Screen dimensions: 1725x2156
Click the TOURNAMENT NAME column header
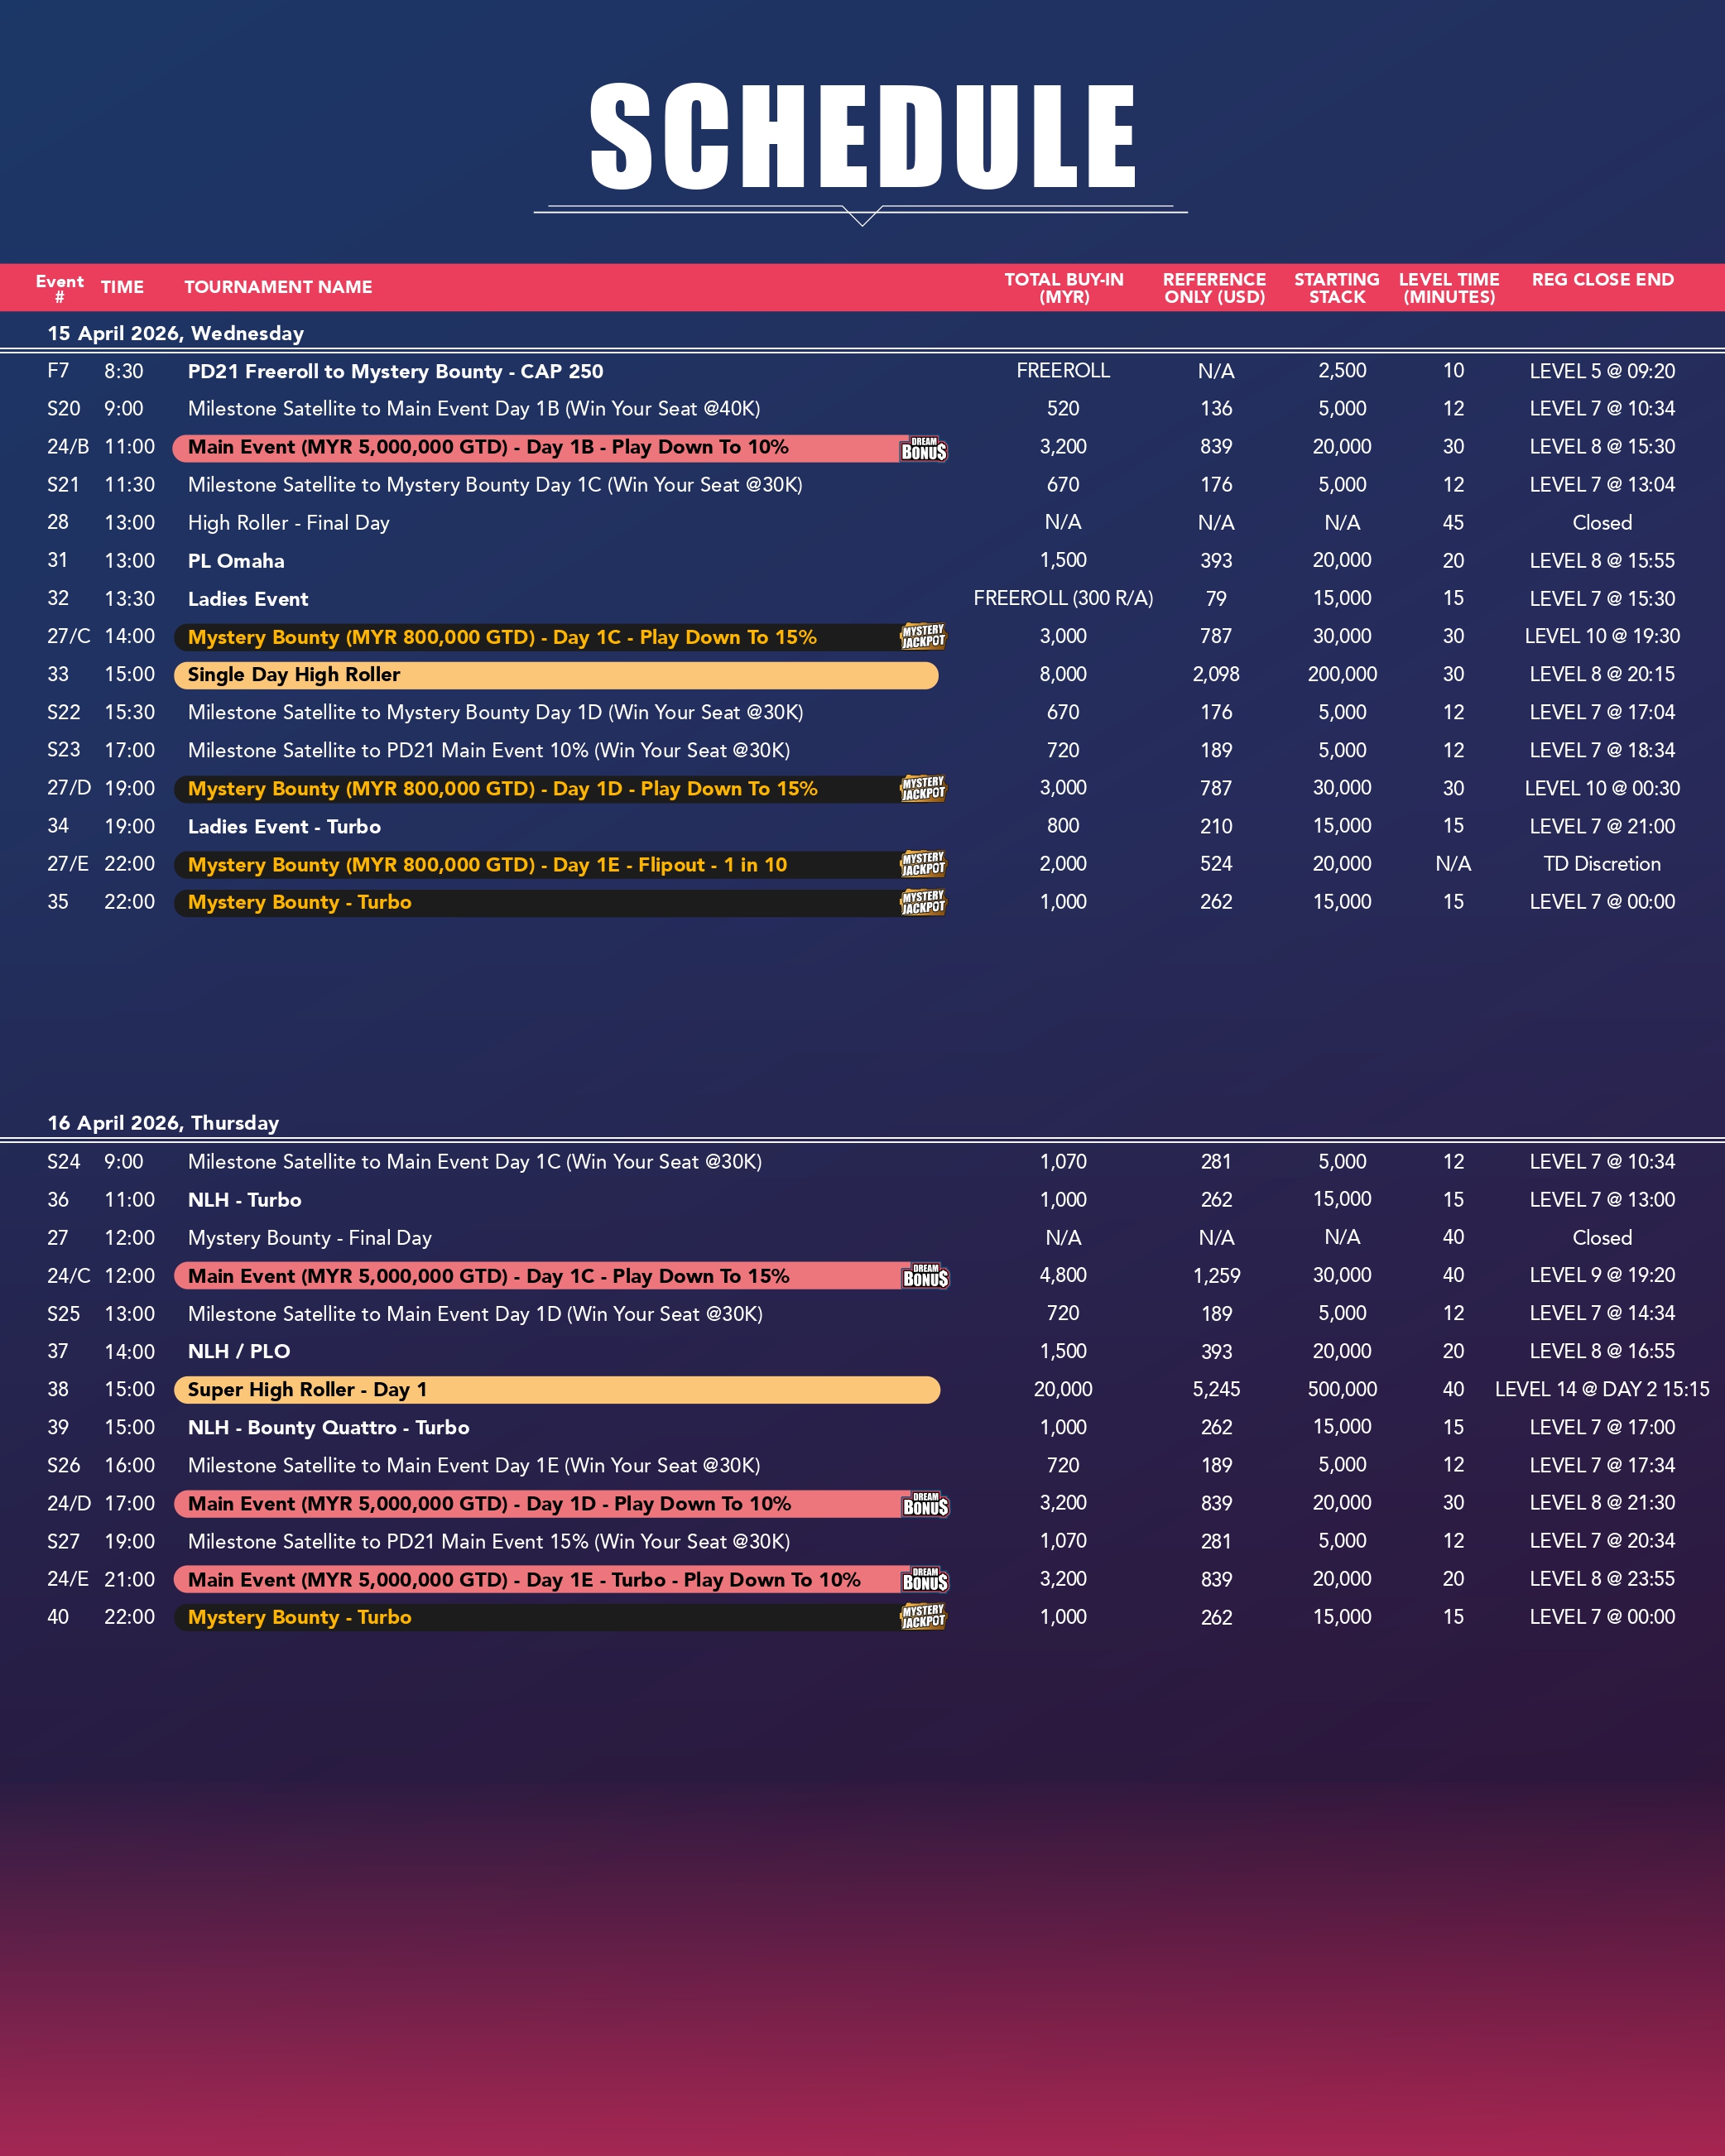278,287
